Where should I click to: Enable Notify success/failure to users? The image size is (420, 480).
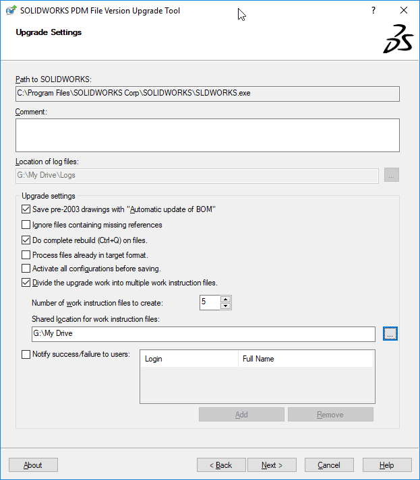[26, 354]
